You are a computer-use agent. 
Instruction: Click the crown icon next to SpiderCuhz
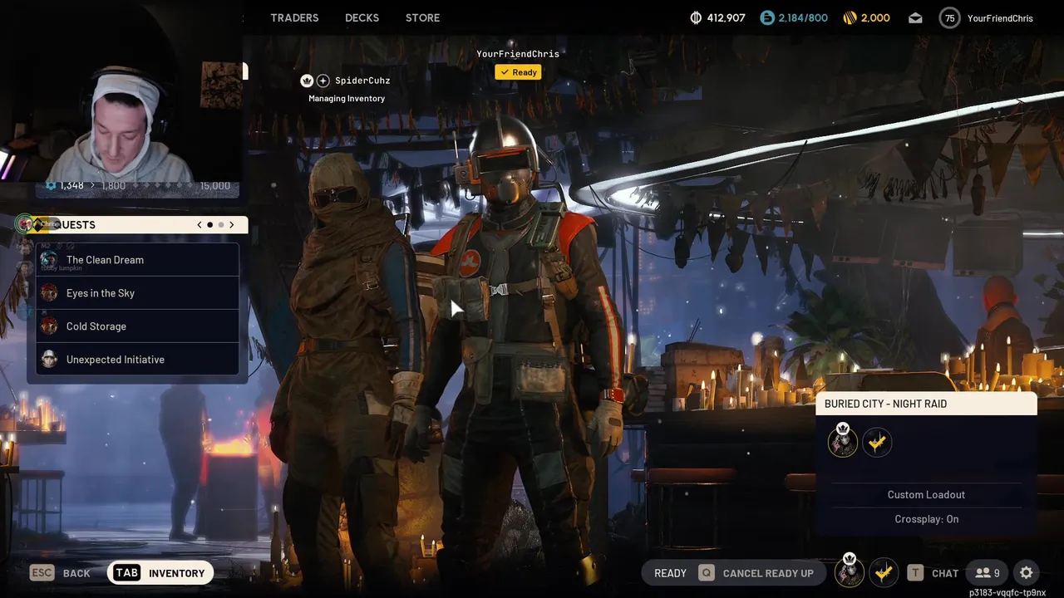click(307, 81)
